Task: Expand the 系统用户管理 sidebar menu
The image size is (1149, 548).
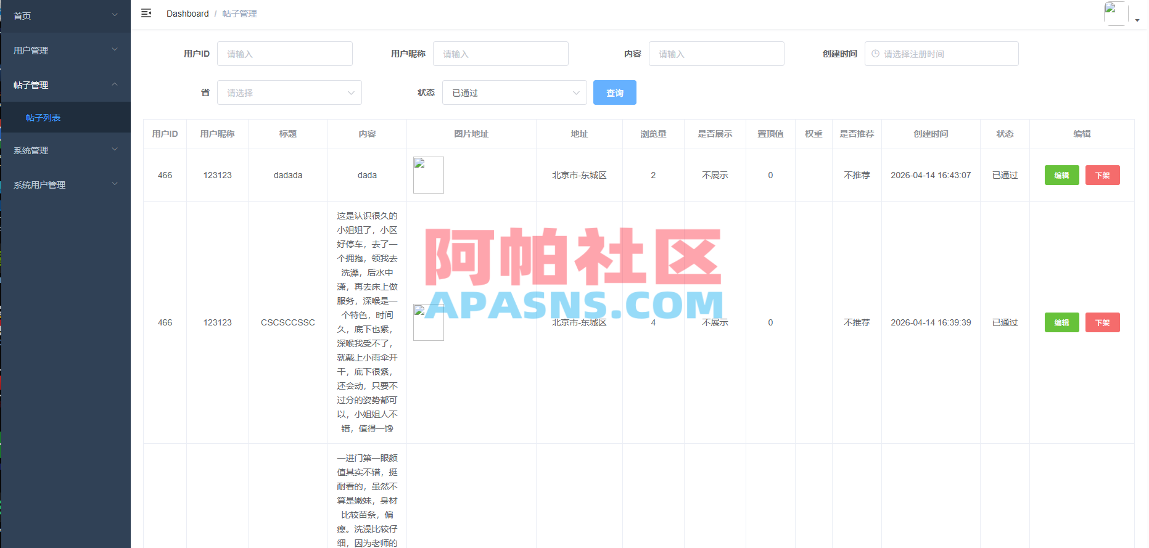Action: tap(65, 184)
